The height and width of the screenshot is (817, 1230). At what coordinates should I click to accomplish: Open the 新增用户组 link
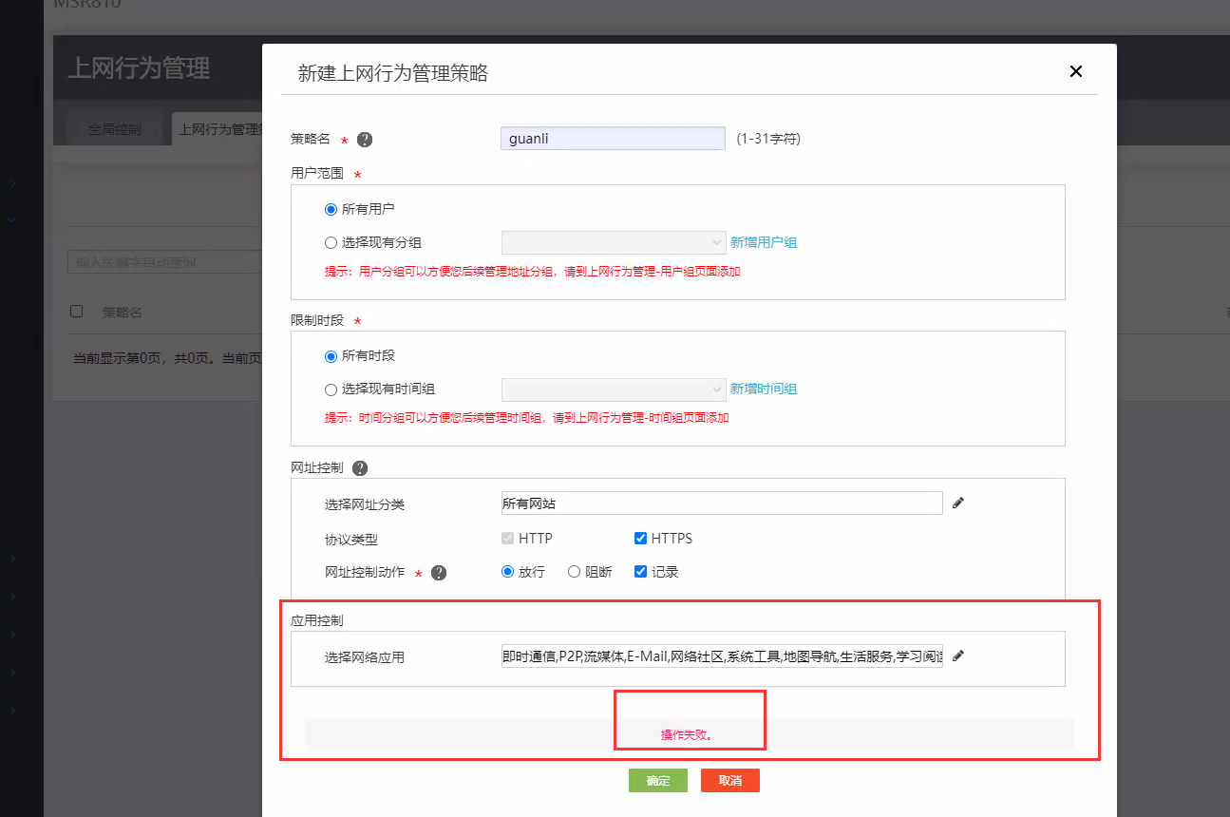coord(764,242)
